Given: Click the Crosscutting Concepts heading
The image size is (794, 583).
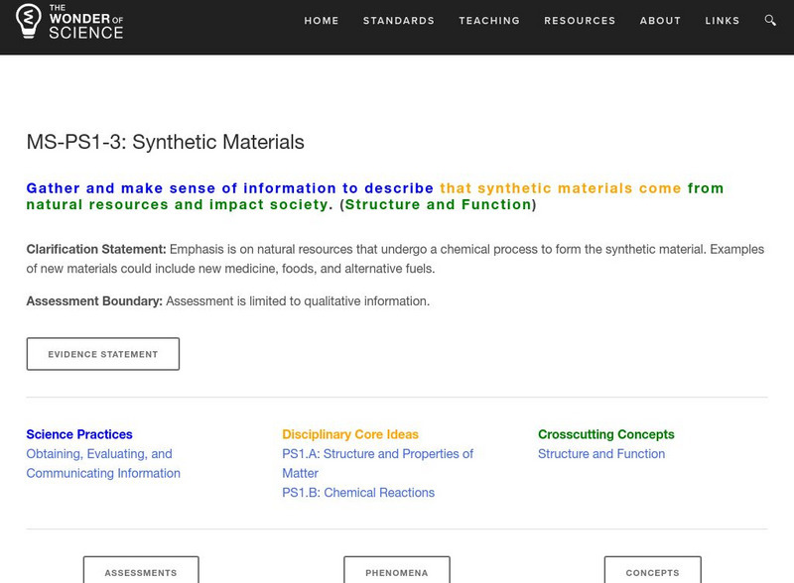Looking at the screenshot, I should [x=605, y=434].
